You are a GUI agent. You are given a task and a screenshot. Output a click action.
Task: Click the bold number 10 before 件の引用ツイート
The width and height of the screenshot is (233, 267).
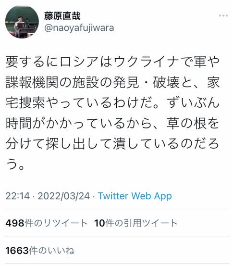[99, 223]
